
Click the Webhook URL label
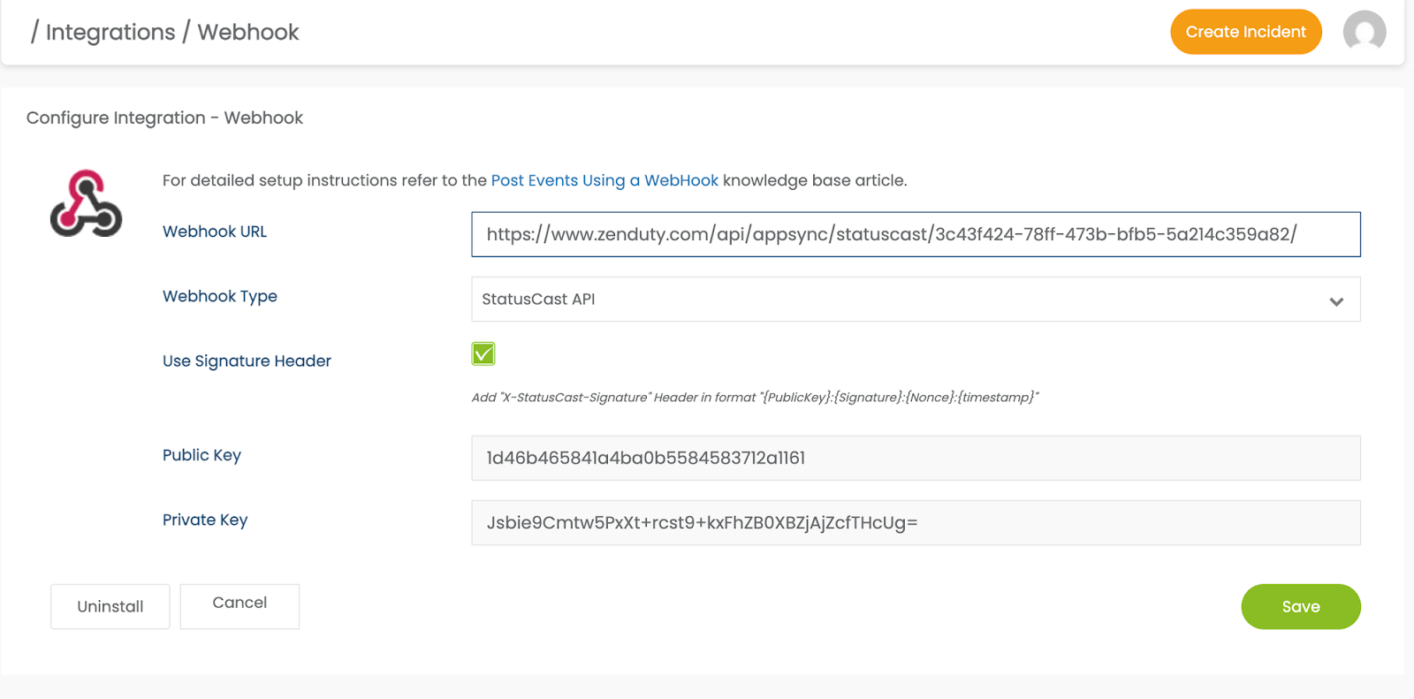coord(215,232)
